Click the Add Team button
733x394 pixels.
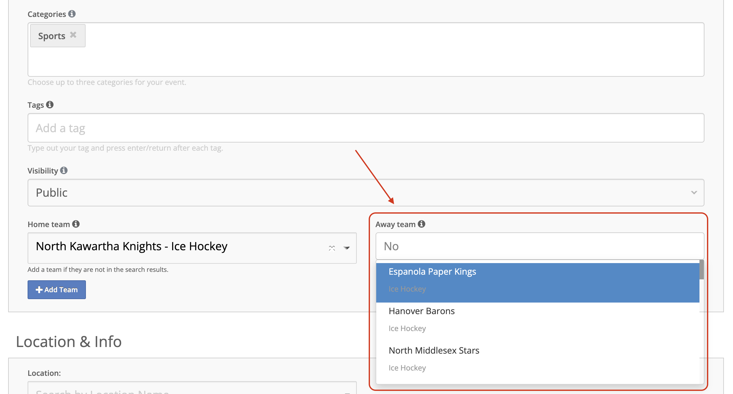(x=57, y=290)
